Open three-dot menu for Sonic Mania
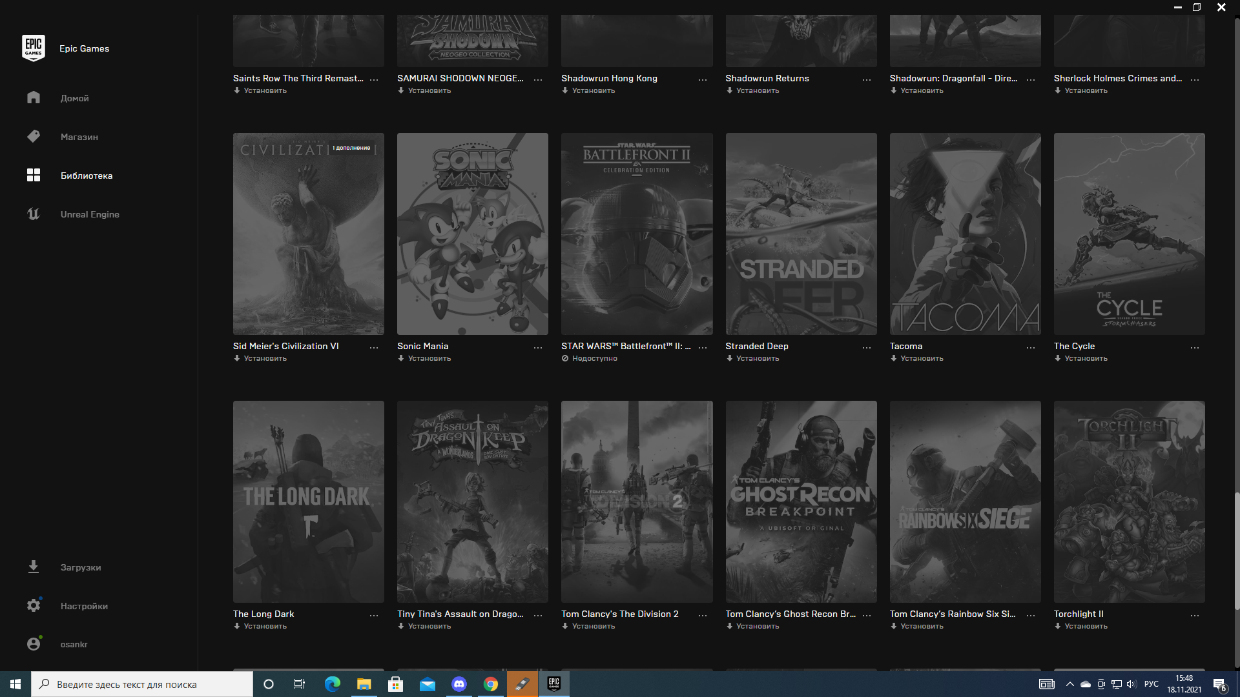Screen dimensions: 1240x697 [x=538, y=347]
